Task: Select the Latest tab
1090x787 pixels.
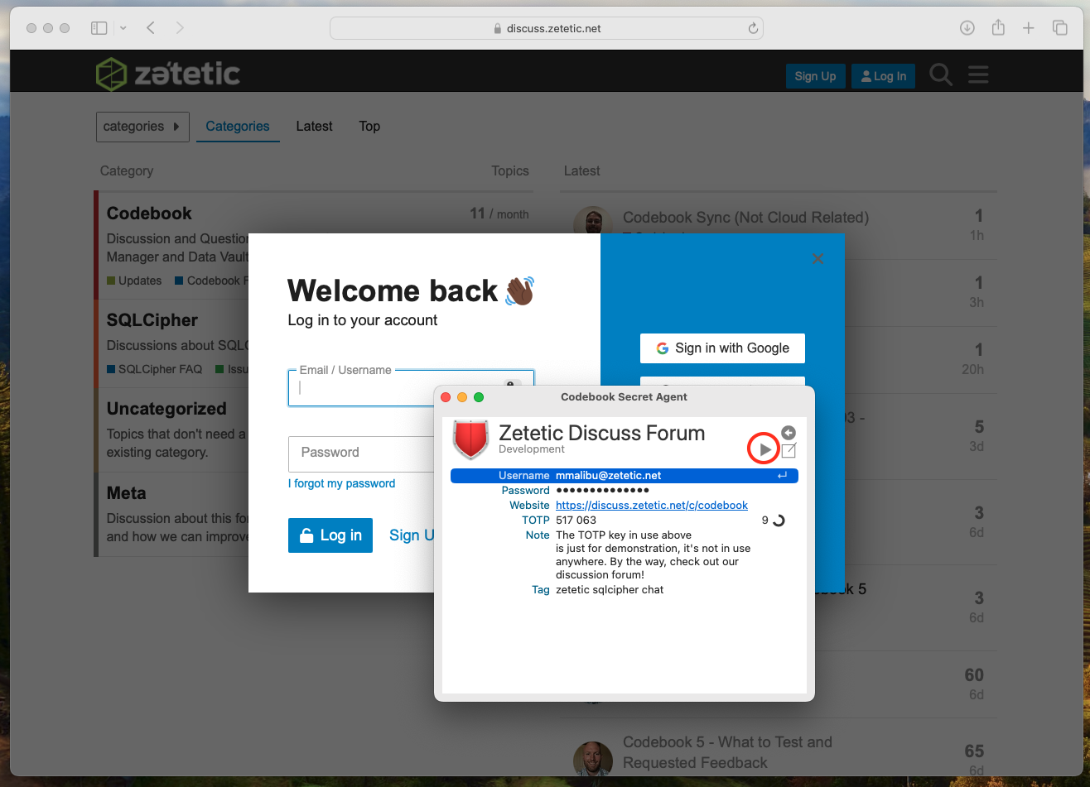Action: click(x=315, y=127)
